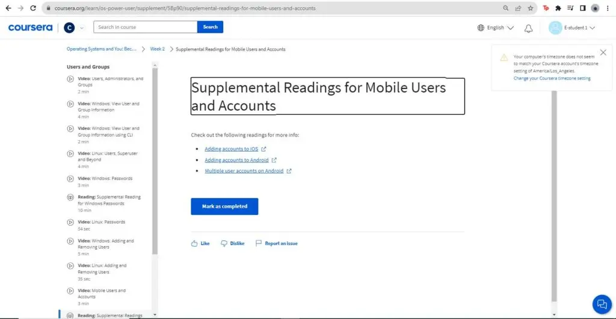Click the Coursera logo
616x319 pixels.
coord(30,28)
